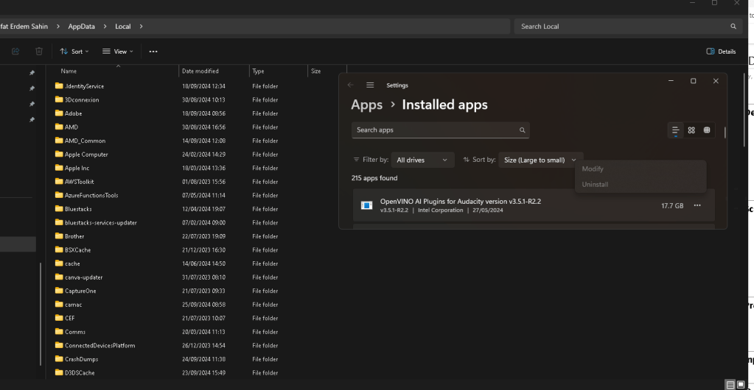754x390 pixels.
Task: Open the Filter by All drives dropdown
Action: pos(422,160)
